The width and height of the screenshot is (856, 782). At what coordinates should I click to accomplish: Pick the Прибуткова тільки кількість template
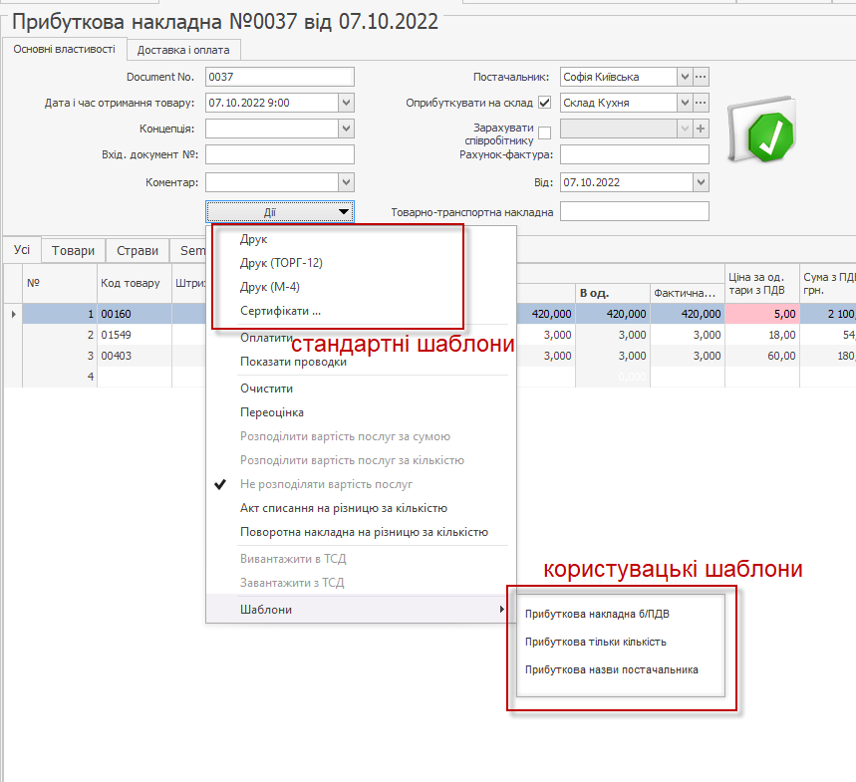595,642
